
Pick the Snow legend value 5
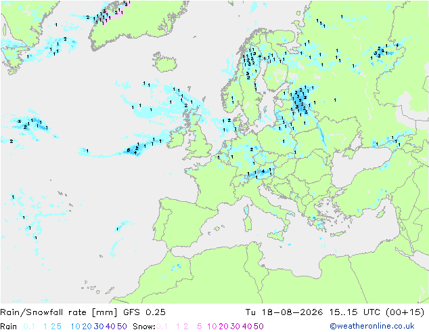(x=200, y=327)
